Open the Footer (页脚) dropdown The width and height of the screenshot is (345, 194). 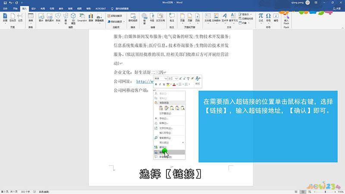coord(190,18)
